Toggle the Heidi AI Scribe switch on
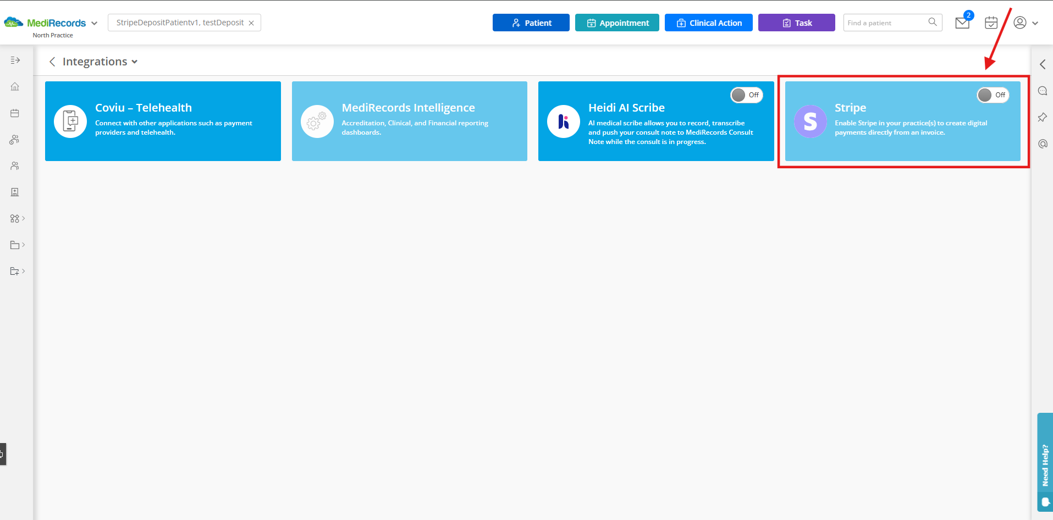1053x520 pixels. tap(747, 95)
